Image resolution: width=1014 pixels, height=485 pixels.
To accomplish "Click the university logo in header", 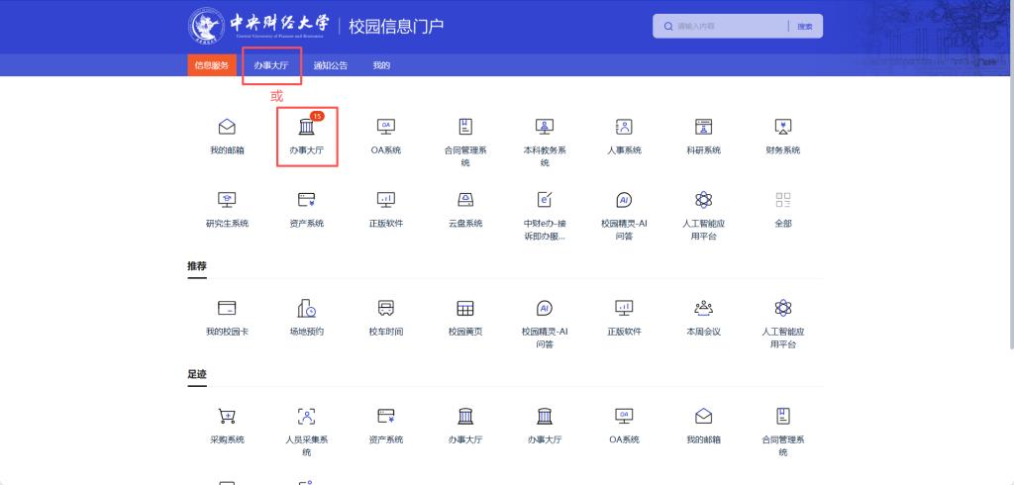I will coord(259,25).
